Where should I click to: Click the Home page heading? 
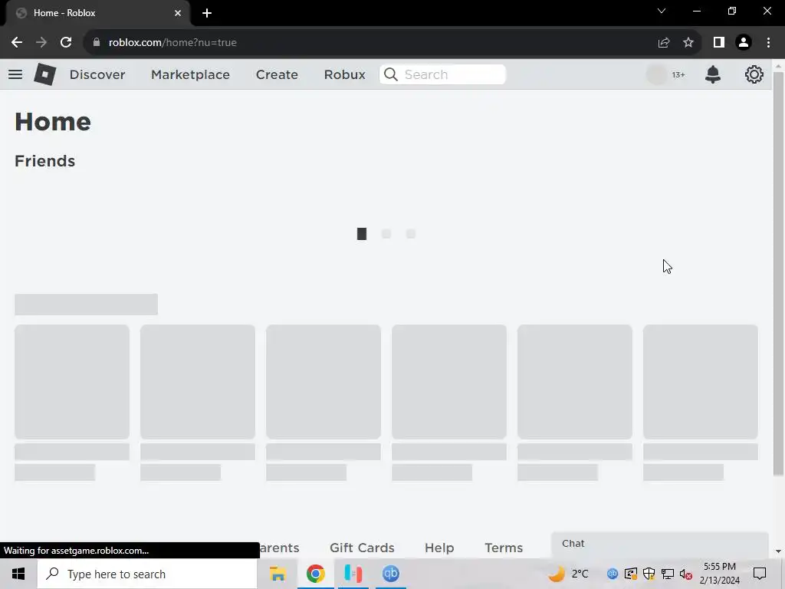click(53, 122)
